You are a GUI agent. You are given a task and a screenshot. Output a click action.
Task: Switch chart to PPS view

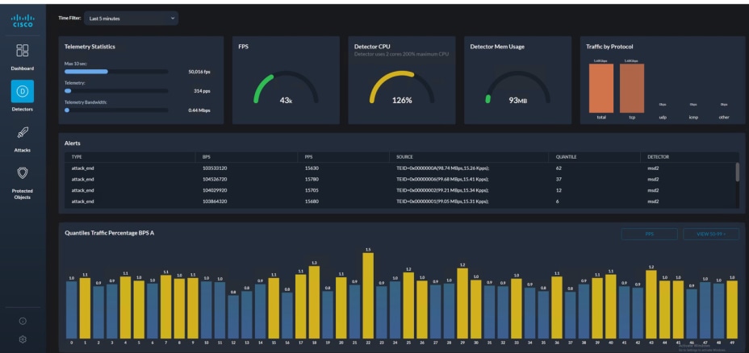point(649,235)
